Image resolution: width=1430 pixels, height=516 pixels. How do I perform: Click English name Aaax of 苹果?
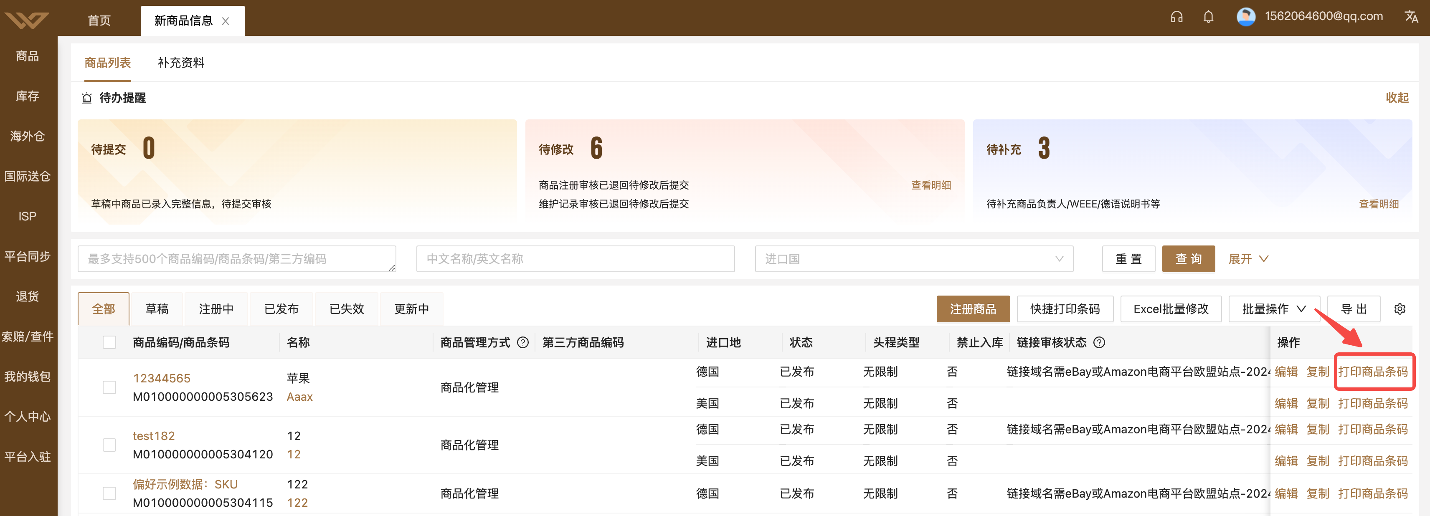tap(300, 397)
